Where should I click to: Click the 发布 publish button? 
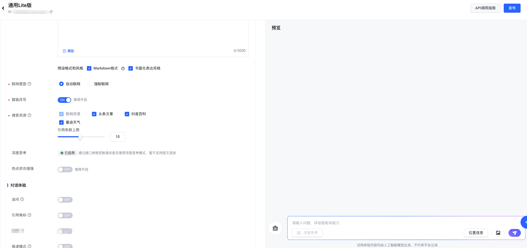coord(512,8)
